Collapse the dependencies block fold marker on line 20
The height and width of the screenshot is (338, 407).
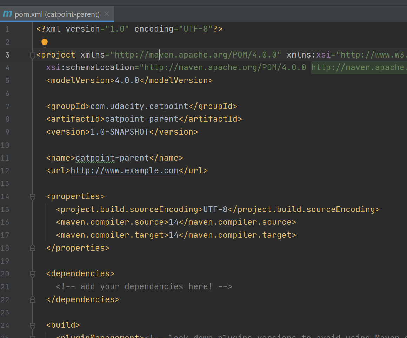pos(32,274)
